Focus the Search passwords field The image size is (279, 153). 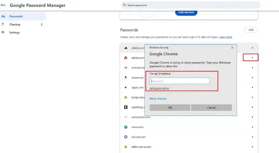point(191,5)
